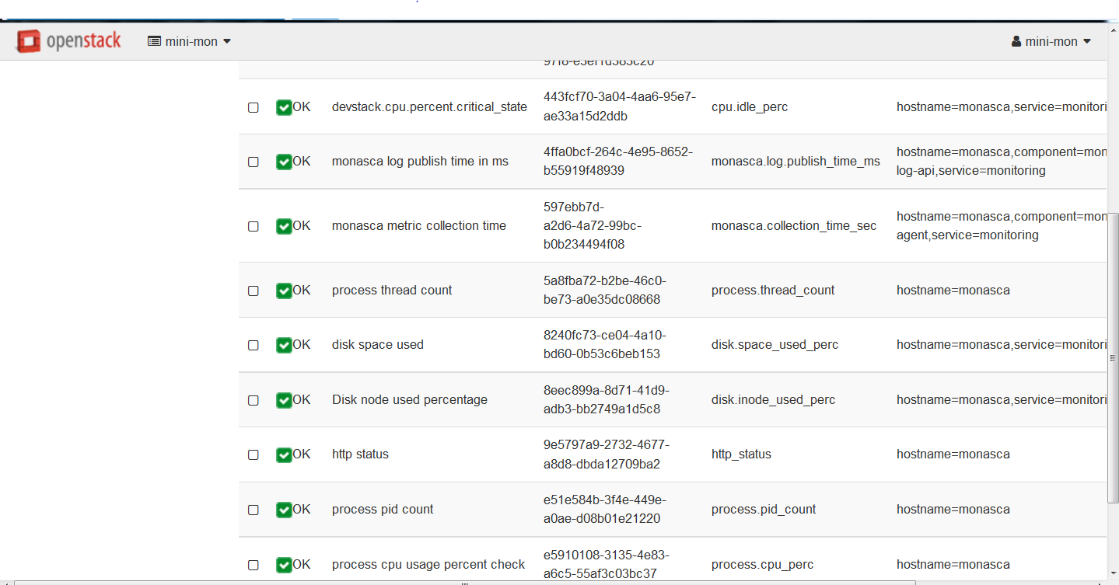The height and width of the screenshot is (585, 1119).
Task: Click alarm ID 9e5797a9-2732-4677-a8d8-dbda12709ba2
Action: 606,454
